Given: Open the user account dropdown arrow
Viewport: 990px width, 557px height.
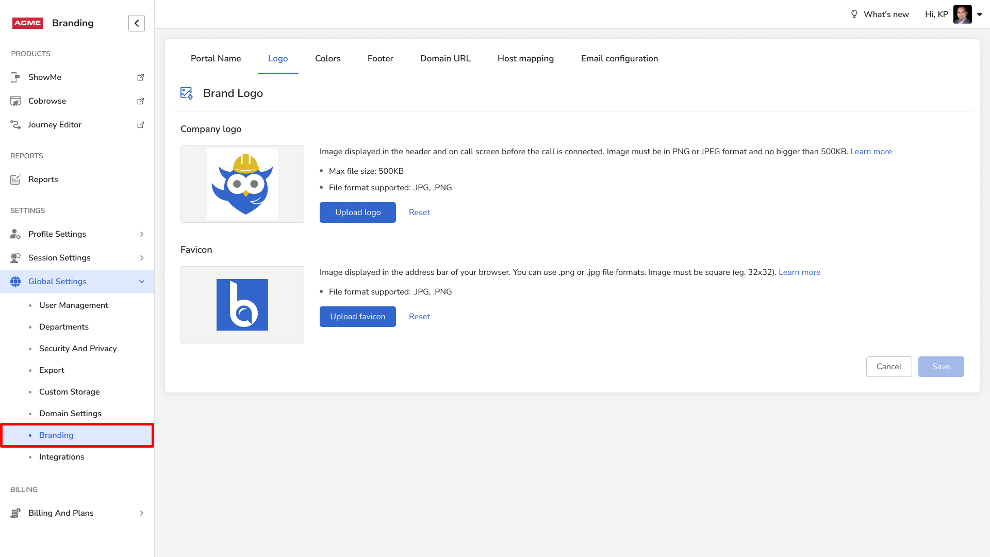Looking at the screenshot, I should point(980,14).
